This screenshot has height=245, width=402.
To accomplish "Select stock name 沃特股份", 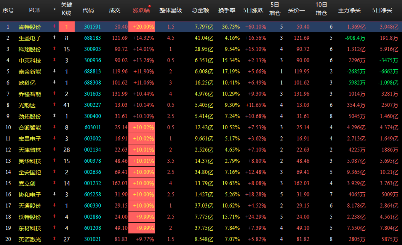I will (x=30, y=217).
